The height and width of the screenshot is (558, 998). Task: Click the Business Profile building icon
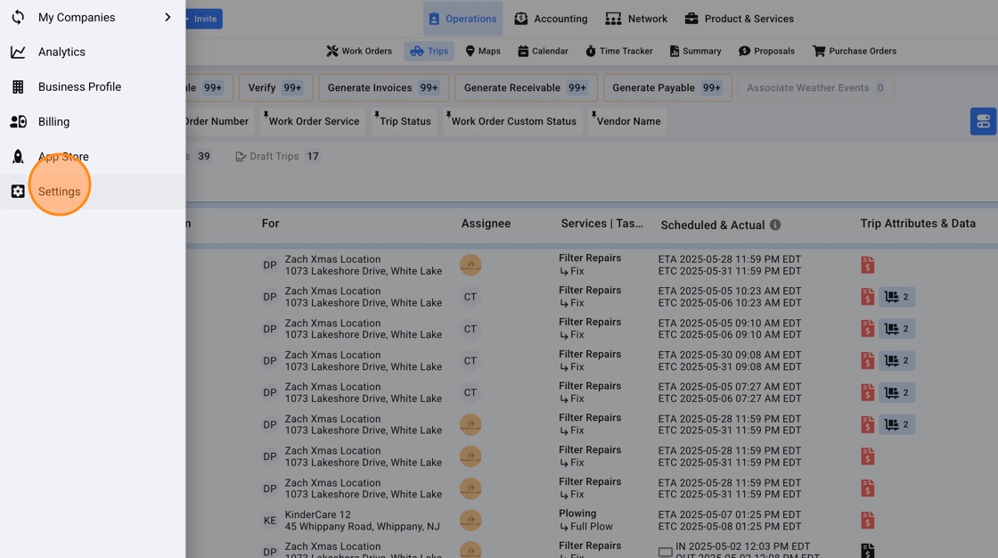[x=18, y=86]
